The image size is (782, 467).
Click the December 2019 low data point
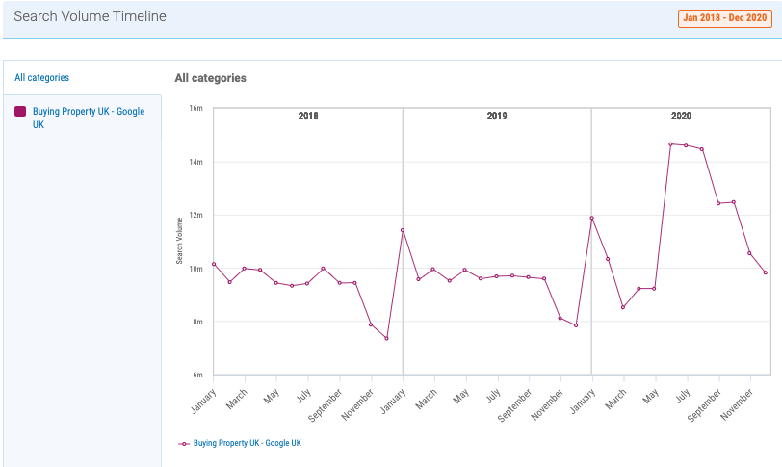click(x=576, y=325)
